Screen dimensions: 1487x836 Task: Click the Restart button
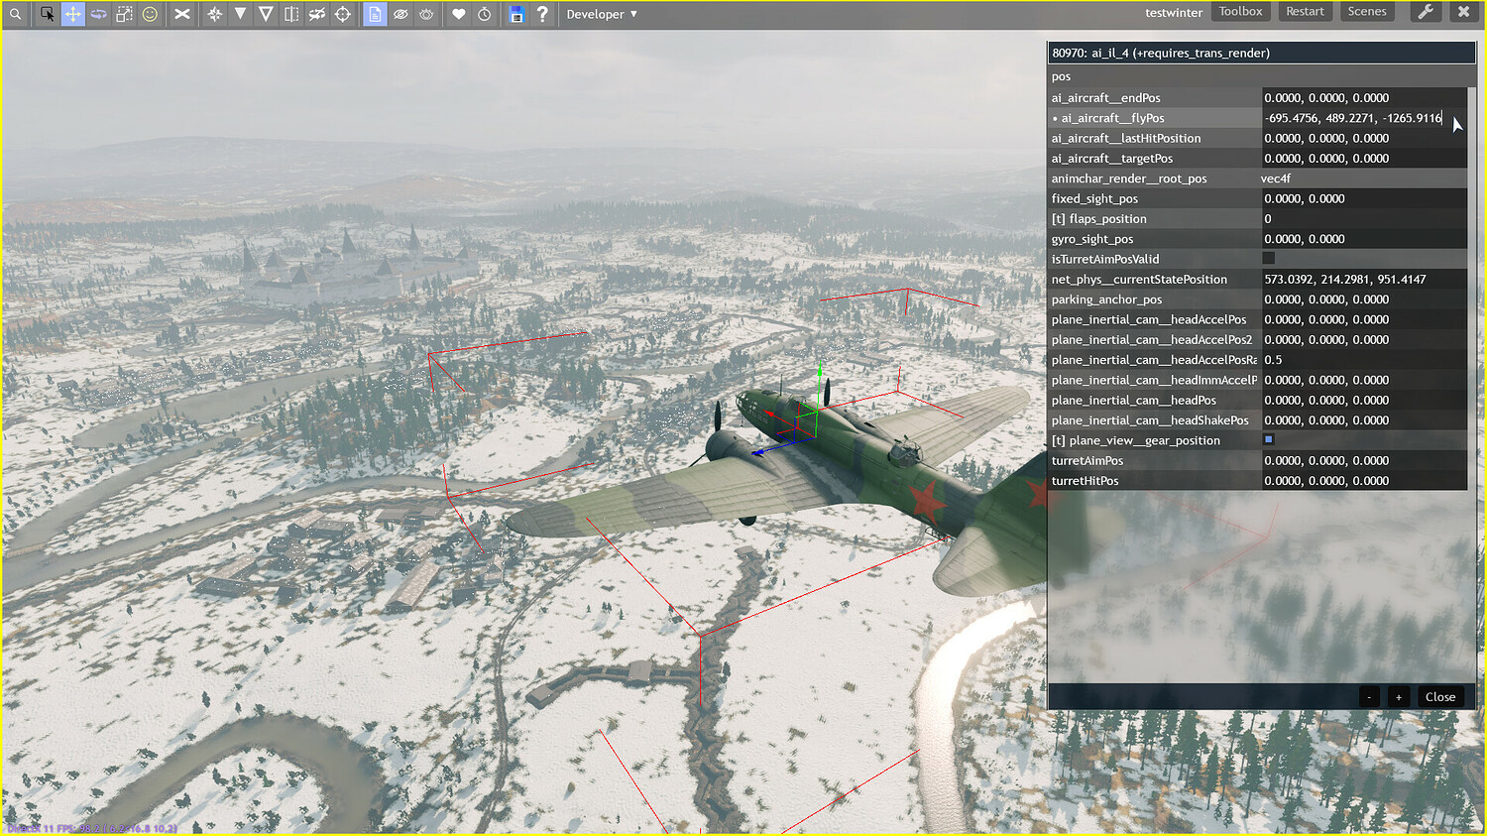tap(1305, 11)
